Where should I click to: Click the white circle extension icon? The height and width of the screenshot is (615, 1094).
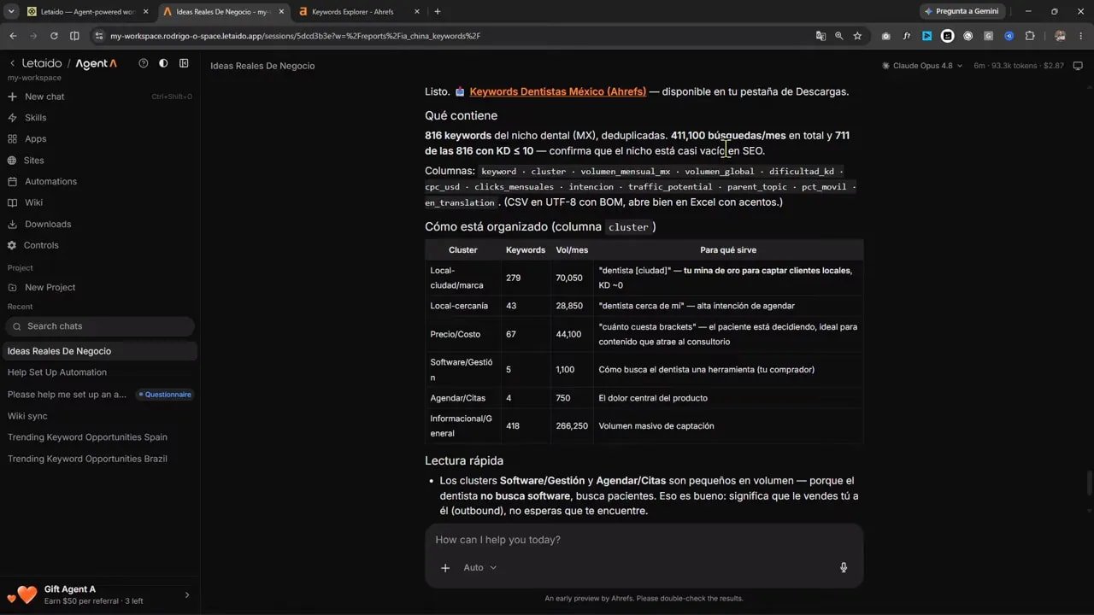tap(947, 36)
